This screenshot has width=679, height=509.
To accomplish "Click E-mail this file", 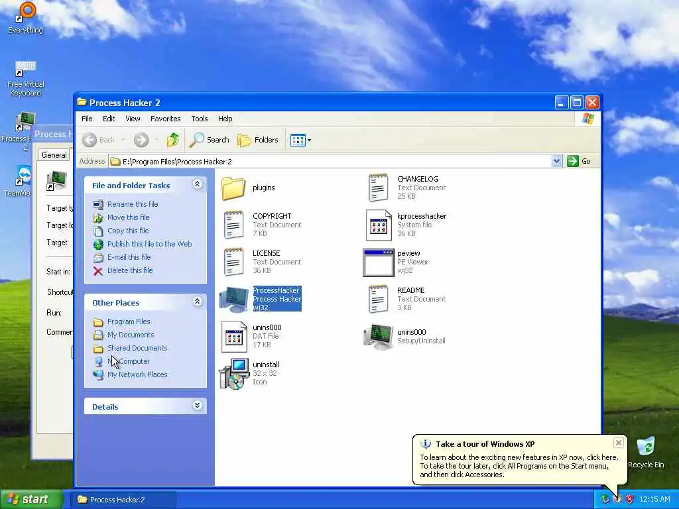I will 129,257.
